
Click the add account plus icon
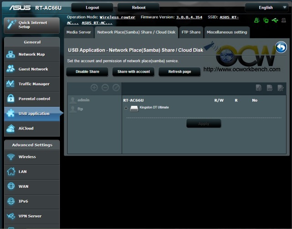(x=94, y=88)
